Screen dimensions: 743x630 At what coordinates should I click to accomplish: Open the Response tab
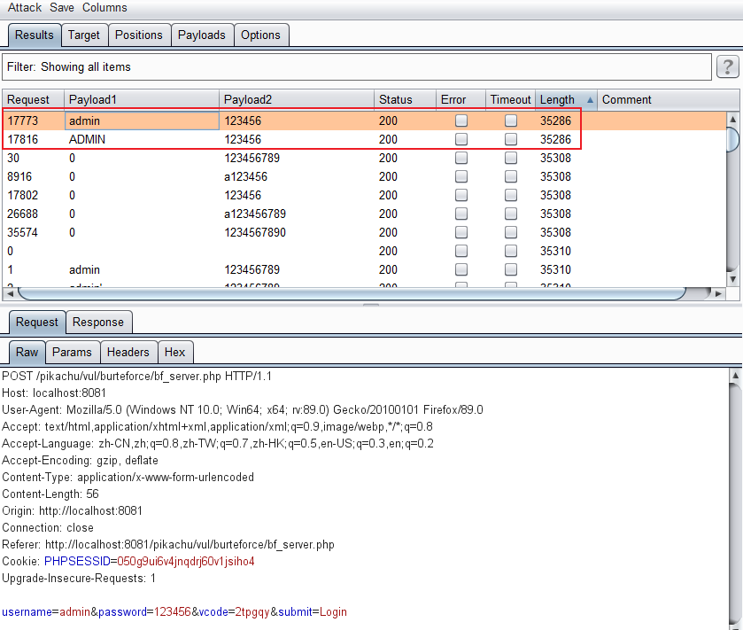click(x=99, y=323)
